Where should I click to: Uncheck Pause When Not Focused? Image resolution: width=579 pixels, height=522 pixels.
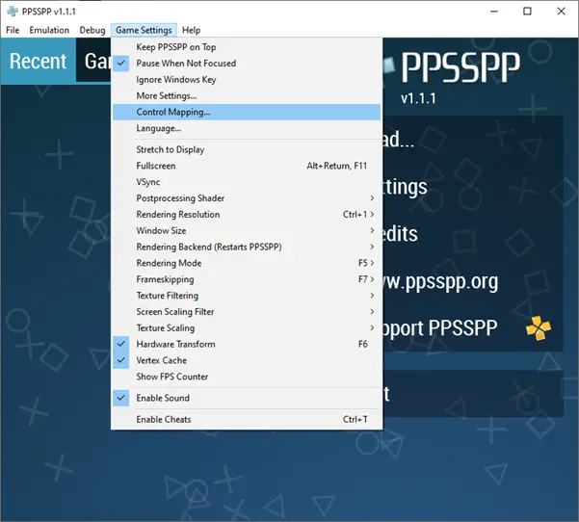(247, 64)
